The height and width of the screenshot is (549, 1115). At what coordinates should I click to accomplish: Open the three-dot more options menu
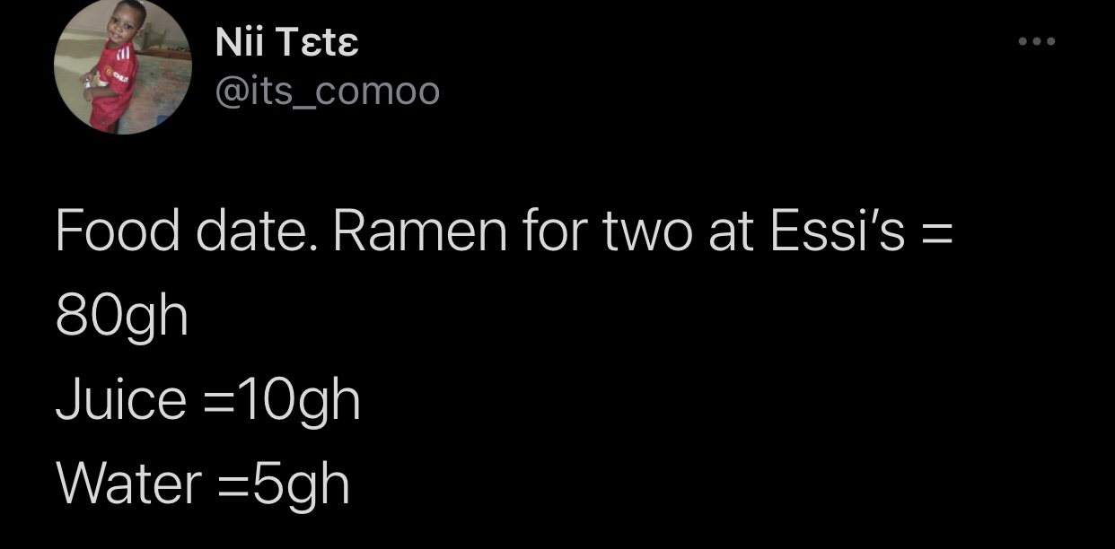click(x=1038, y=41)
